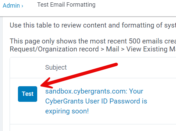Click the blue Test button

(28, 94)
